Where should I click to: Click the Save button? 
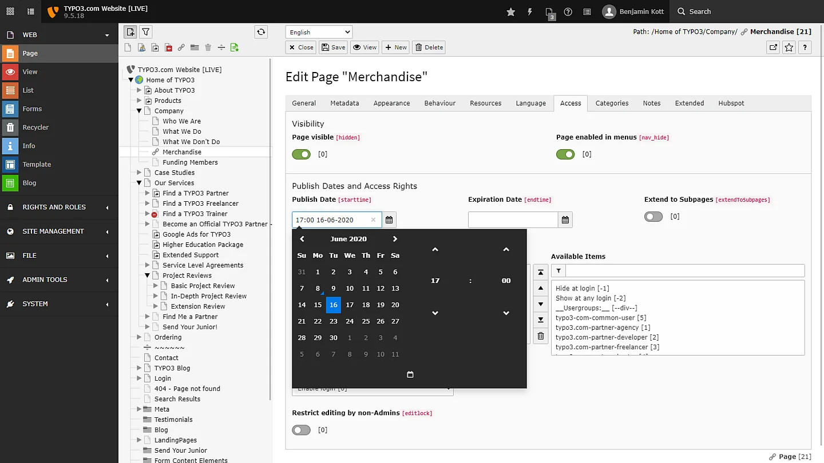tap(333, 47)
